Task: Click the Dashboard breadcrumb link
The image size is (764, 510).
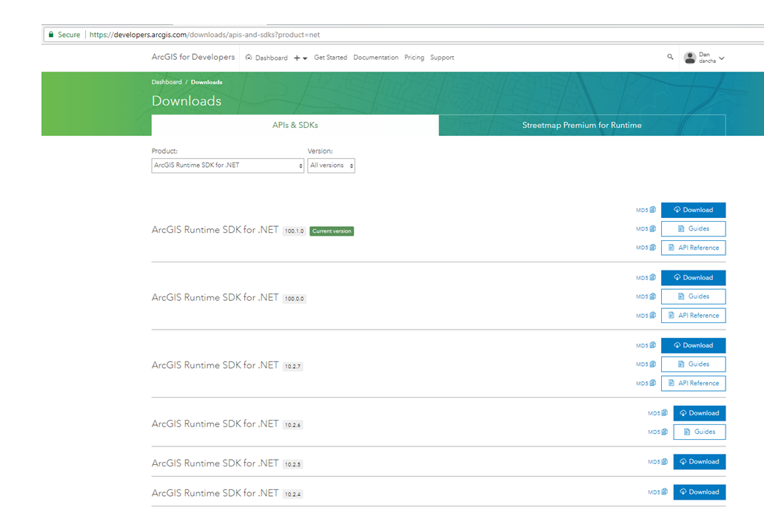Action: (167, 82)
